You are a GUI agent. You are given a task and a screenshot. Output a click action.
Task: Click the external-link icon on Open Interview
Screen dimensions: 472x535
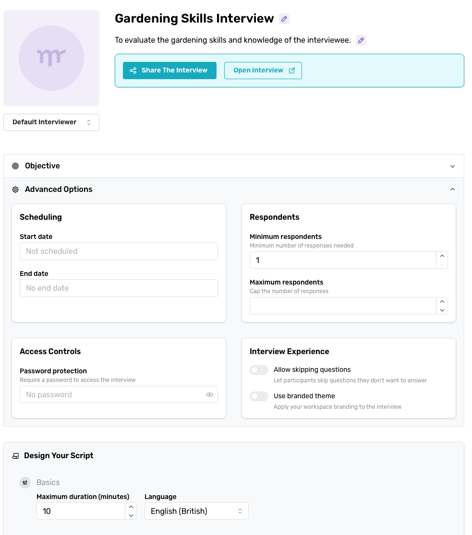click(292, 70)
